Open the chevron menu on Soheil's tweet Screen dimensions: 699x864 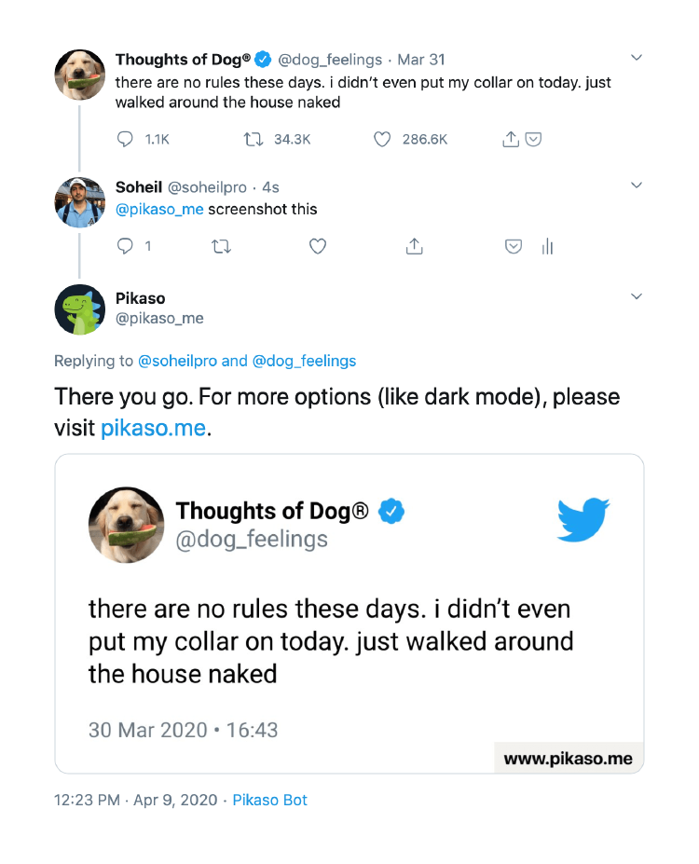637,185
